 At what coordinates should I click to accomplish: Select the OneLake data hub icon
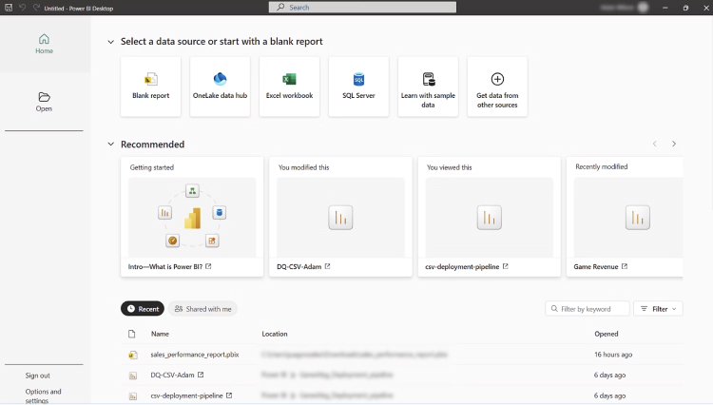click(x=221, y=79)
